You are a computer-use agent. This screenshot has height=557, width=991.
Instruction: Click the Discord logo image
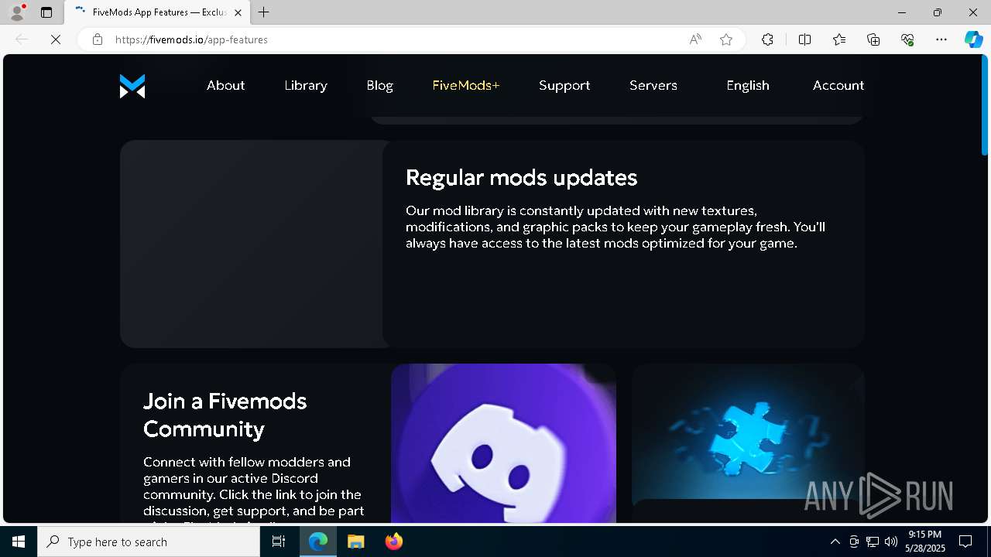(503, 443)
